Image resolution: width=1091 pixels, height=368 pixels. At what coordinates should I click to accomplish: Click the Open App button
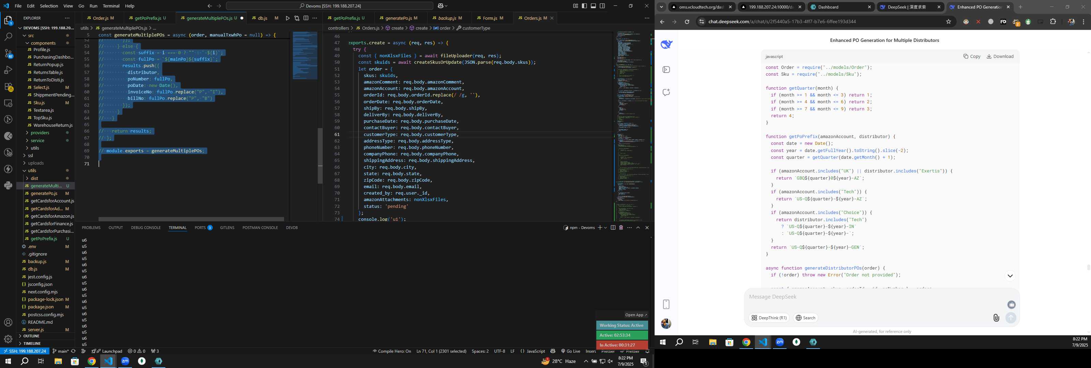(x=636, y=315)
